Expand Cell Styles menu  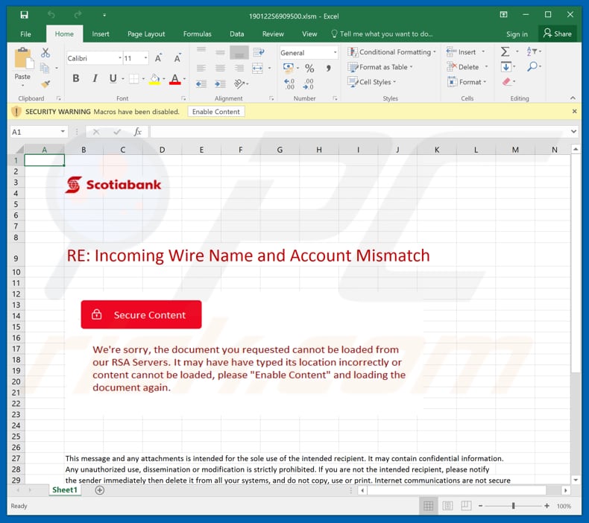pyautogui.click(x=372, y=82)
